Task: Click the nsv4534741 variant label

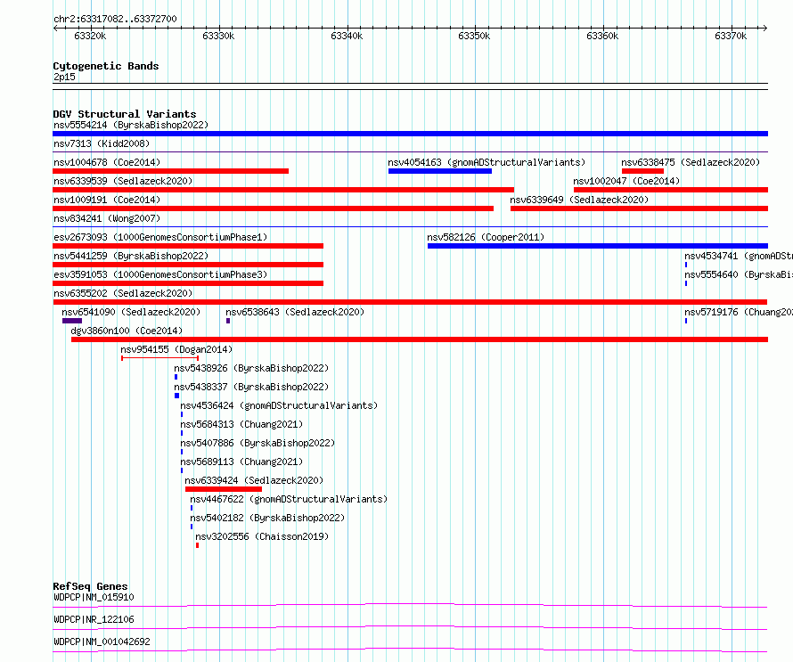Action: (739, 256)
